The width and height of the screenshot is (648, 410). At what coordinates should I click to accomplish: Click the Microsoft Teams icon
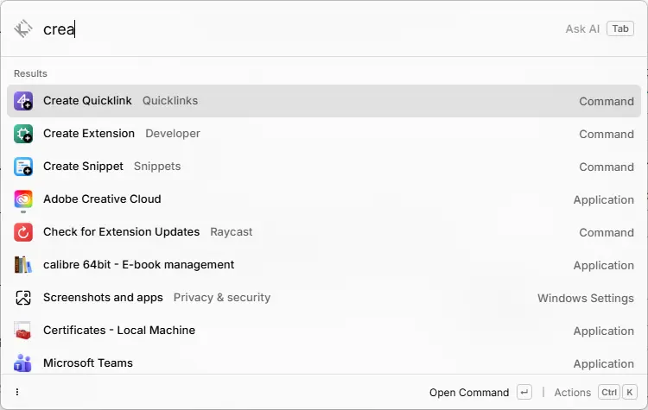coord(23,363)
